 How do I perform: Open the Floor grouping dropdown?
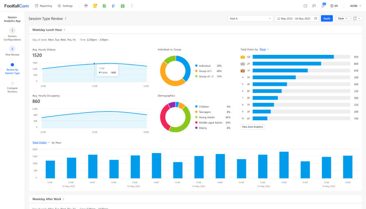(264, 49)
